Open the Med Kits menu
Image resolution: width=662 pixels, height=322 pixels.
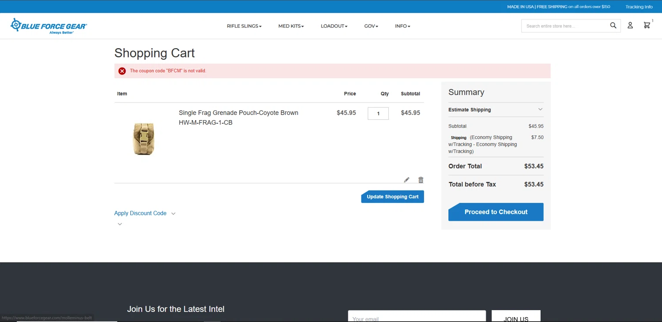[x=291, y=26]
